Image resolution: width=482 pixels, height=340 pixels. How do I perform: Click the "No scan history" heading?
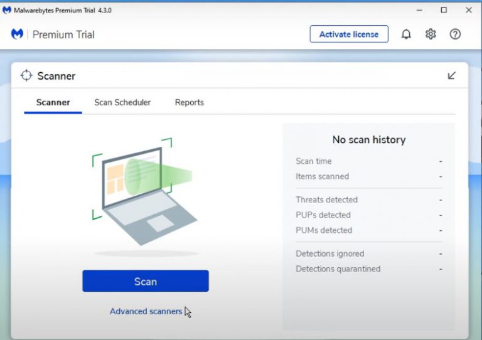click(369, 140)
